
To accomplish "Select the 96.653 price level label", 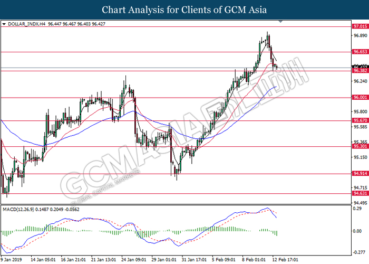I will [360, 52].
